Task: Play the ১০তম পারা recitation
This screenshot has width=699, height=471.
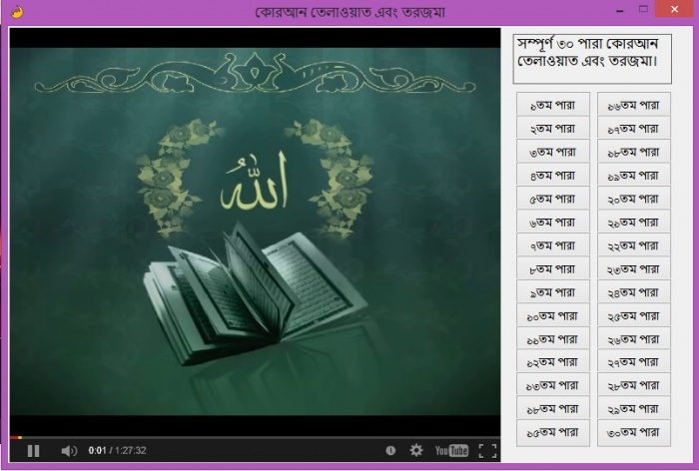Action: pos(553,315)
